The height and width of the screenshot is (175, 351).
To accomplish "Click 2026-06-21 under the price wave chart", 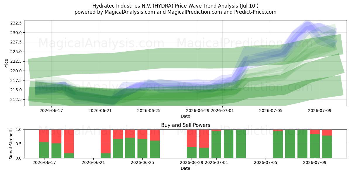I will tap(100, 111).
